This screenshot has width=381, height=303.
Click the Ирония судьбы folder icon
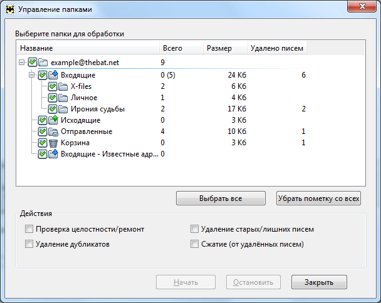63,109
